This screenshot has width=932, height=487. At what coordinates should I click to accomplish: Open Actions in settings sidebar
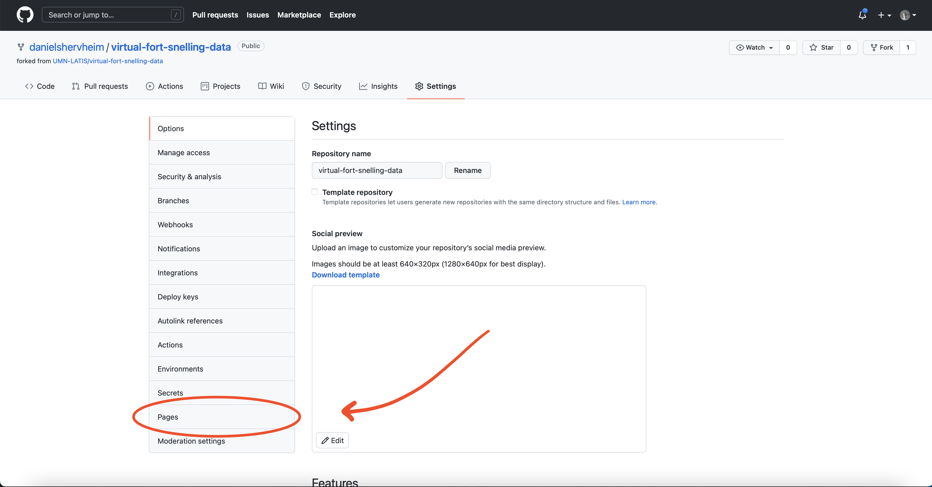[x=222, y=345]
